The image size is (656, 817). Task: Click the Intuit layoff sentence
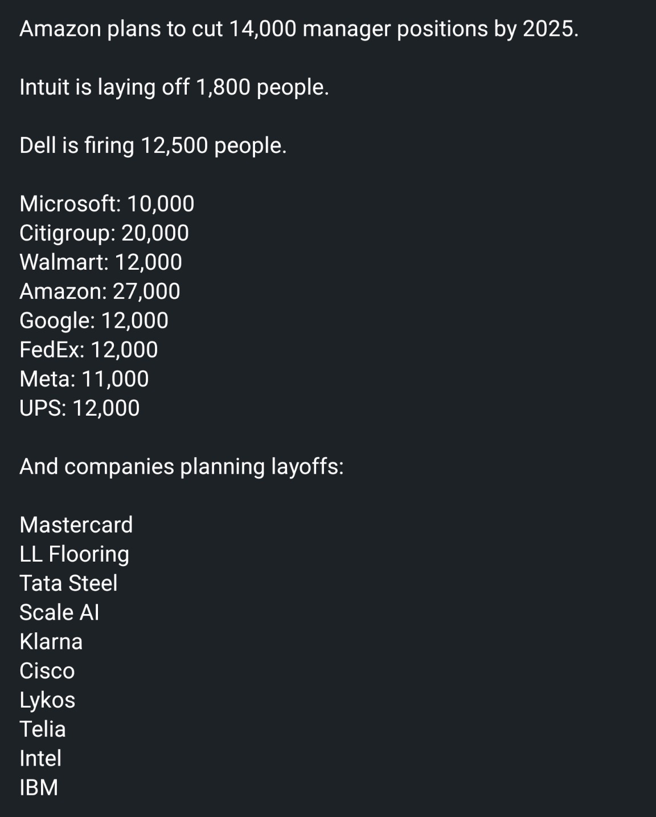[174, 87]
